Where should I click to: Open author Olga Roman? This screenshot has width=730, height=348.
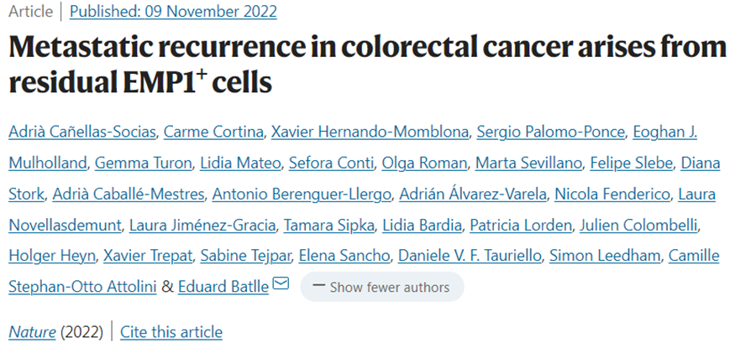424,163
